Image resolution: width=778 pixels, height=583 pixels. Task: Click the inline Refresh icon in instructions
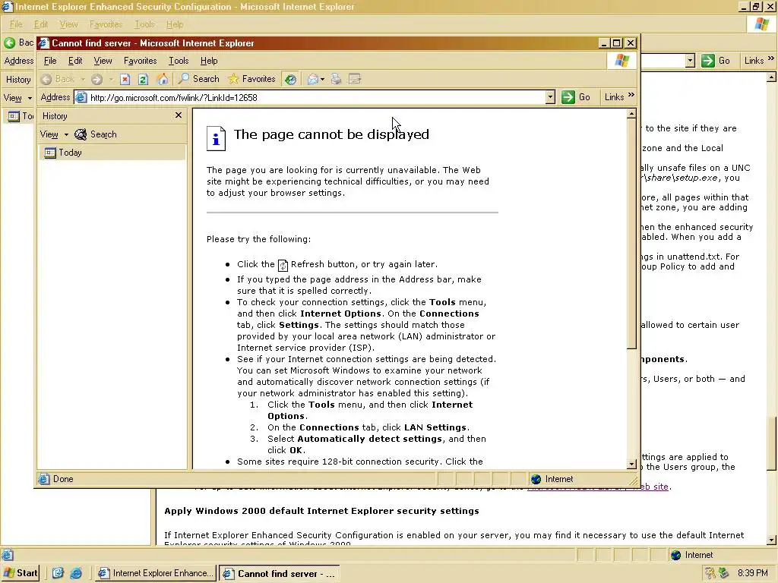[283, 265]
